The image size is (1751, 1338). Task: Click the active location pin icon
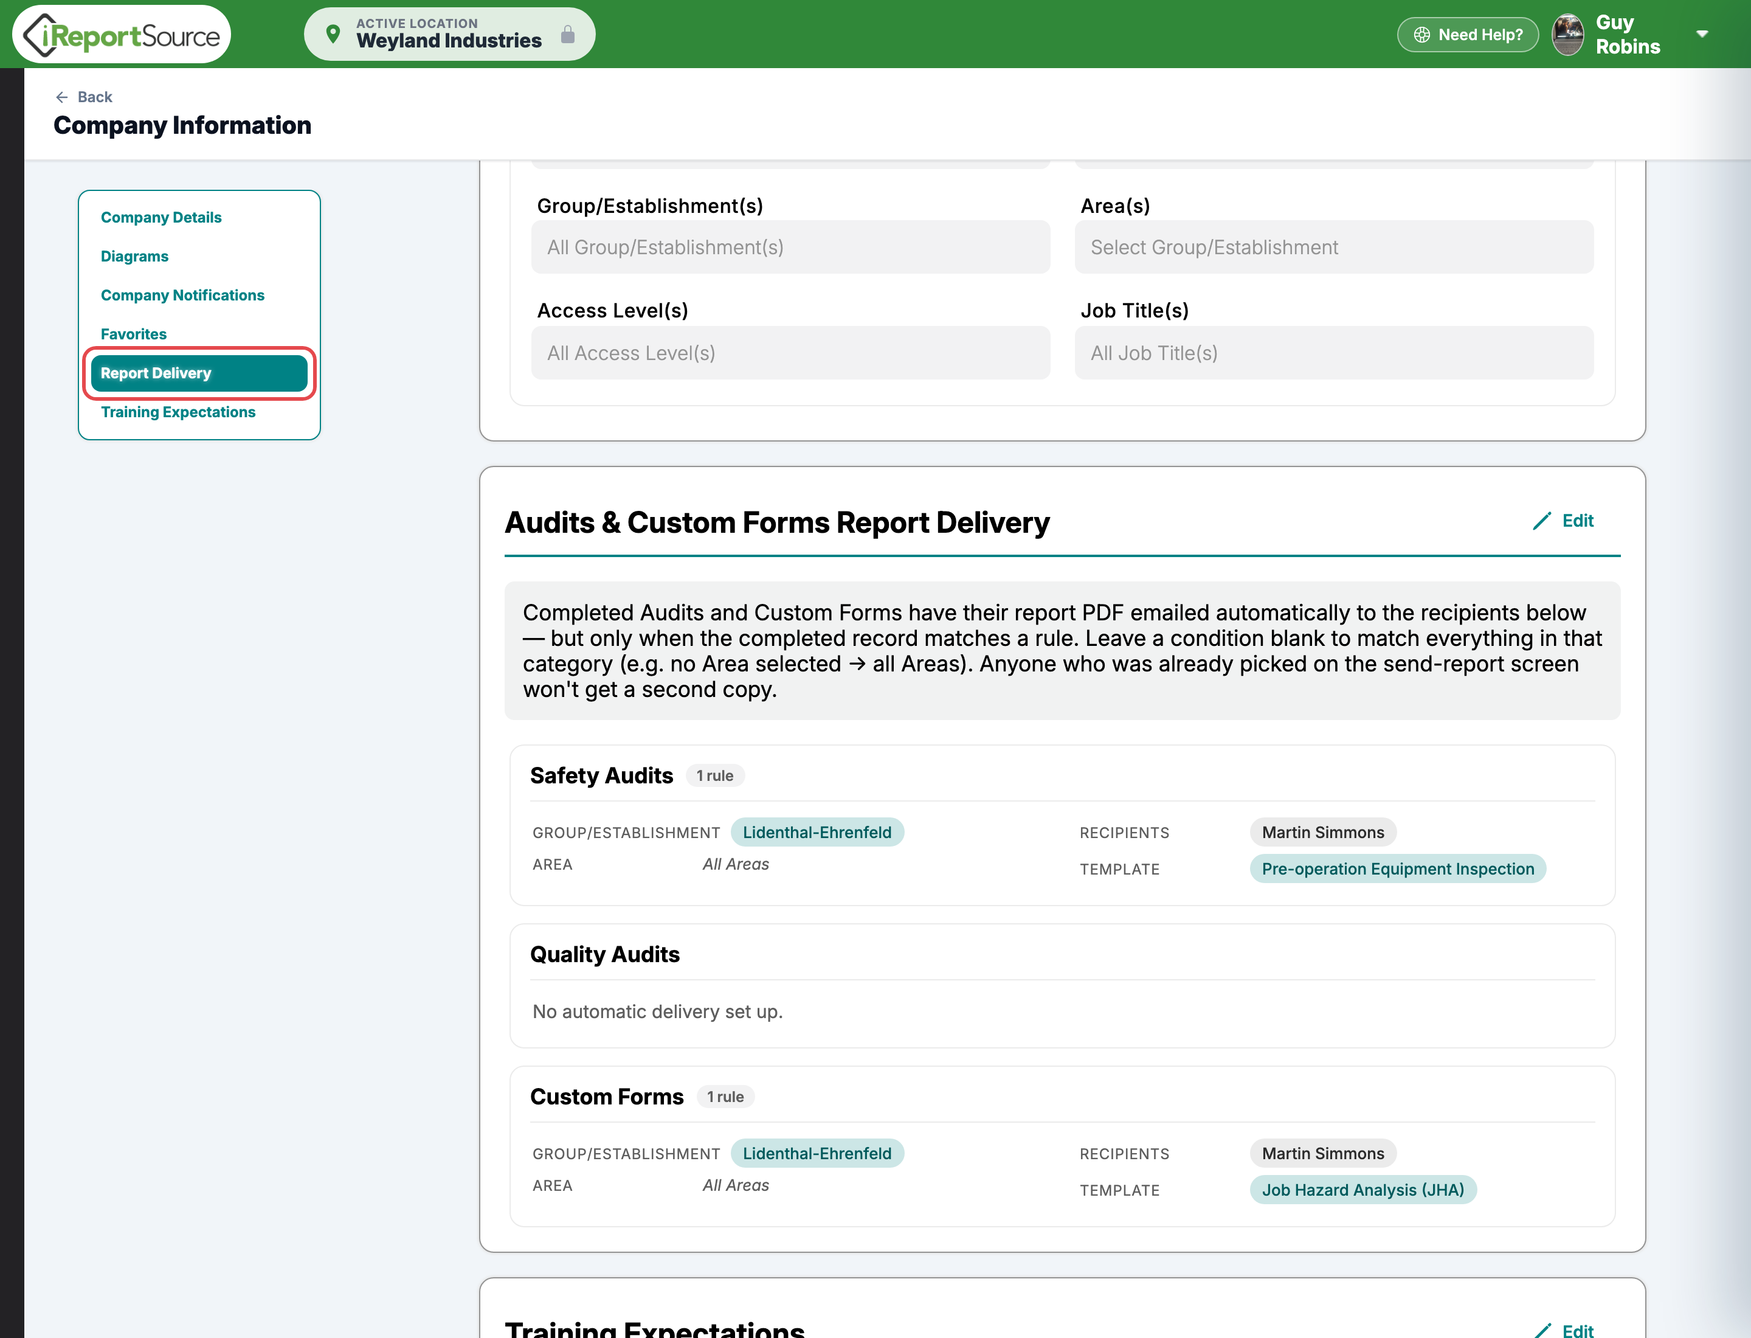click(334, 34)
